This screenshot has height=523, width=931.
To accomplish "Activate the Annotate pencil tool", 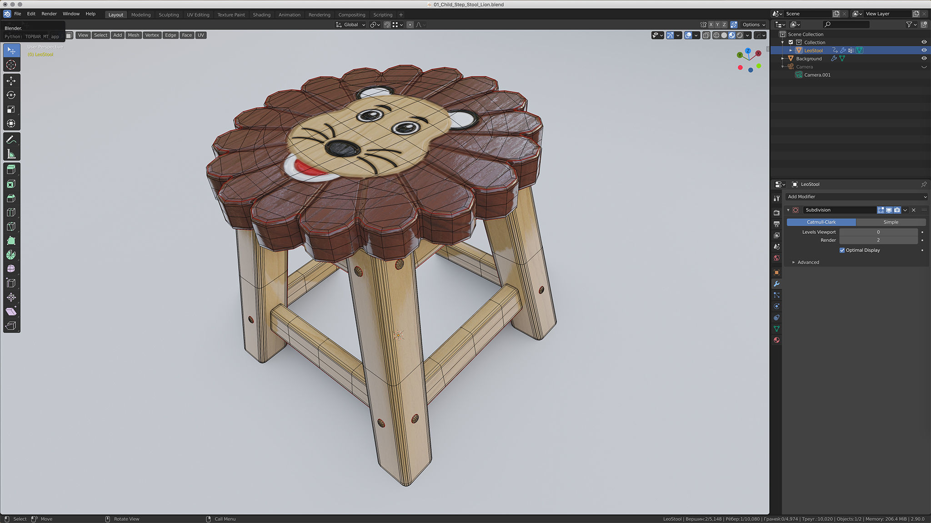I will pos(11,140).
